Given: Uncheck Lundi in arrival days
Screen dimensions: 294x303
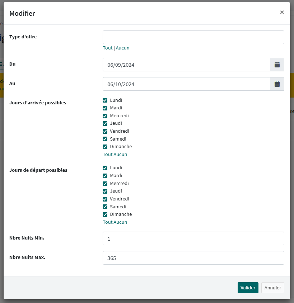Looking at the screenshot, I should tap(105, 100).
